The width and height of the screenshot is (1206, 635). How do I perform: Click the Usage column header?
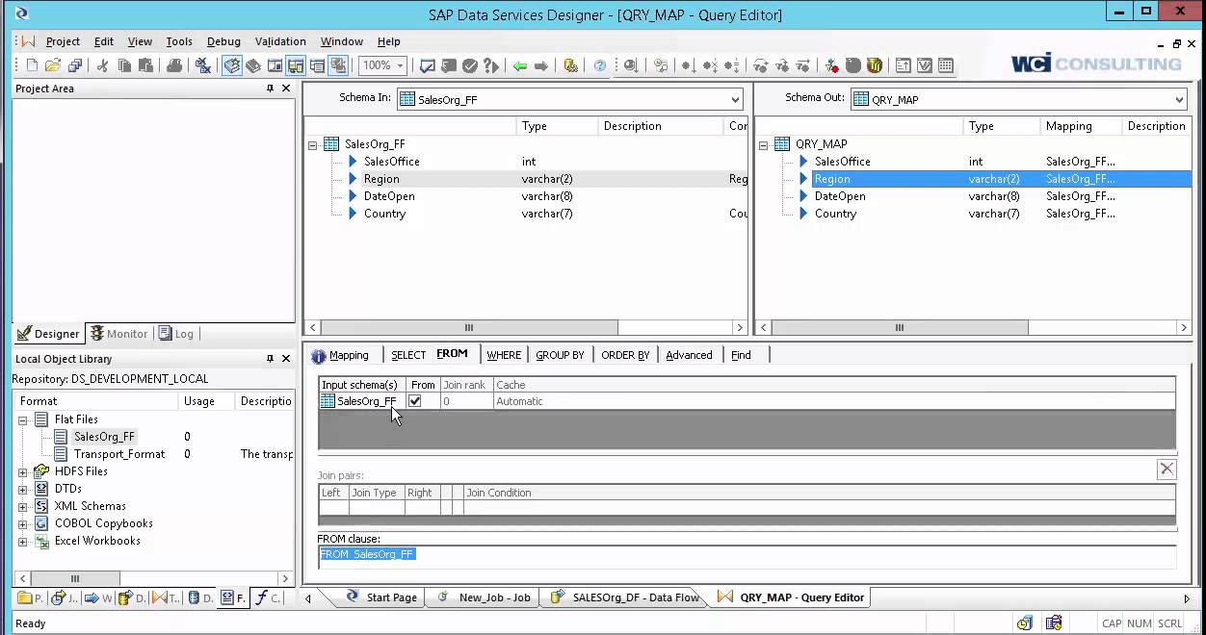[x=206, y=401]
